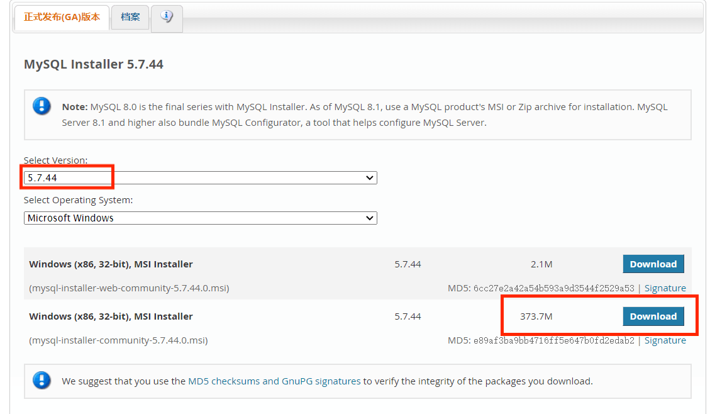Image resolution: width=710 pixels, height=414 pixels.
Task: Click the exclamation icon beside MD5 suggestion
Action: coord(42,381)
